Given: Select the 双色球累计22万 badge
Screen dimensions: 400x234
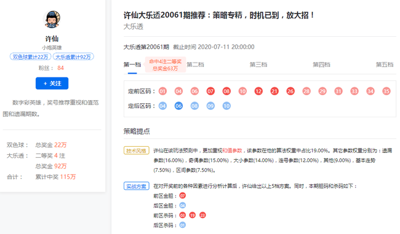Looking at the screenshot, I should (30, 57).
